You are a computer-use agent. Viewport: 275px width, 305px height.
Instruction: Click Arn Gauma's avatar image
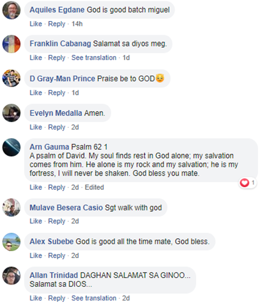coord(11,147)
